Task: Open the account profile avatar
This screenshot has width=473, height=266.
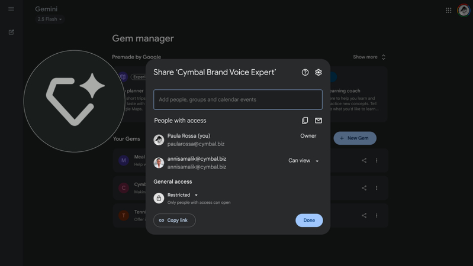Action: 464,11
